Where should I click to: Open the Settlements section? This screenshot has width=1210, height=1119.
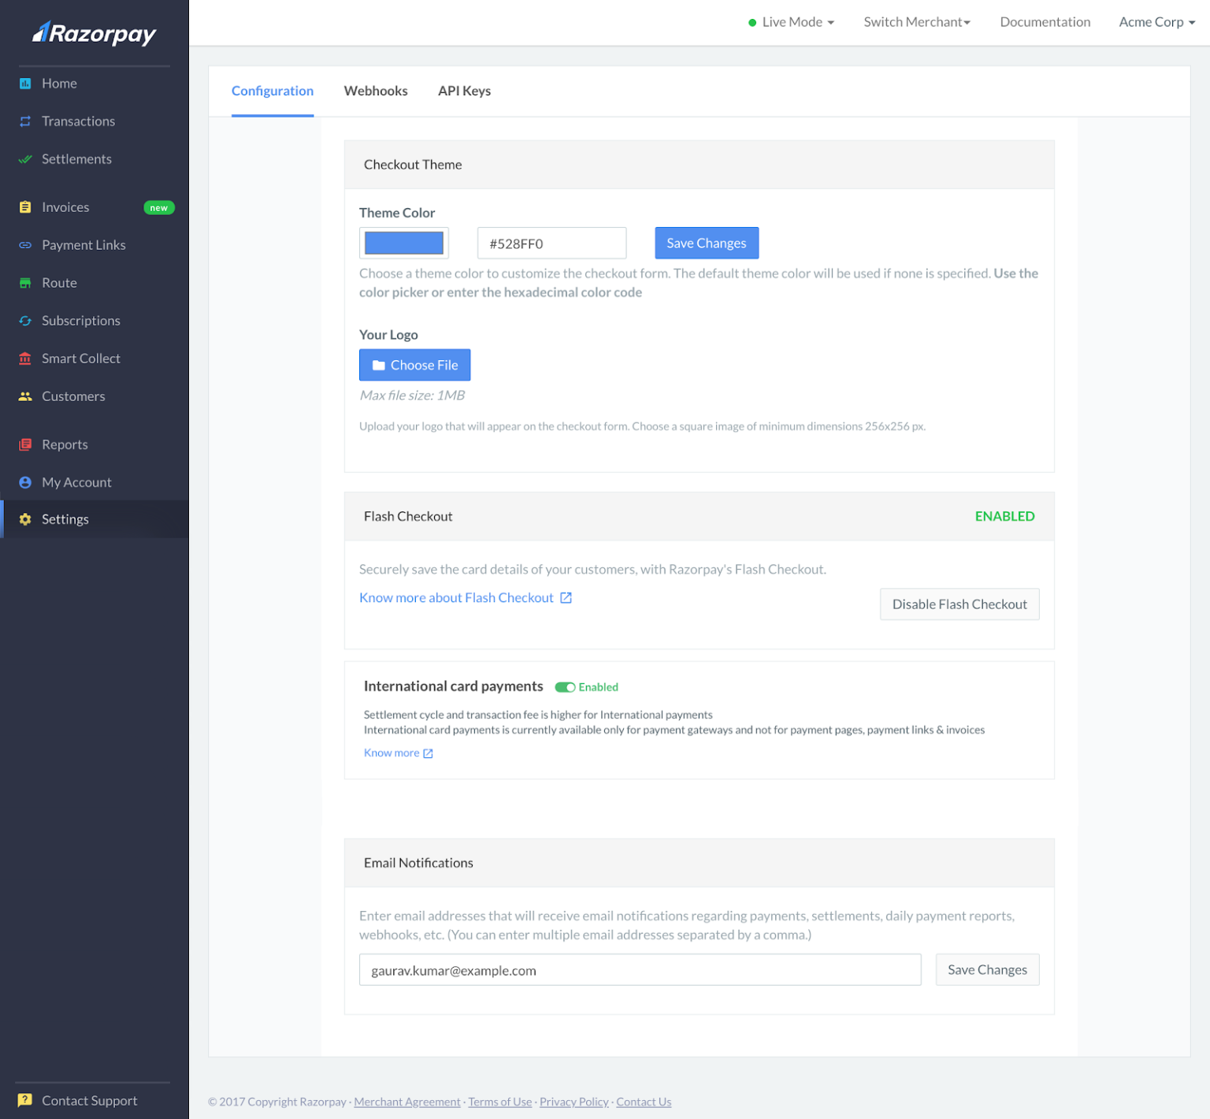(76, 158)
